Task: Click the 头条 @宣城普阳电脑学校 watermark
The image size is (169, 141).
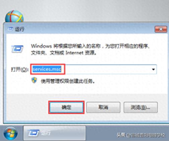Action: coord(141,135)
